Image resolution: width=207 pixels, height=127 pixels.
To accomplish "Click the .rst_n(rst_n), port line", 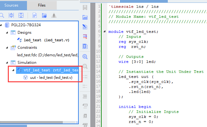I will coord(146,87).
